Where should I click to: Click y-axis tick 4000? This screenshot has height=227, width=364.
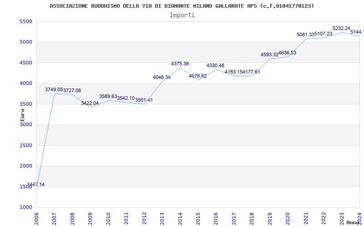coord(26,84)
